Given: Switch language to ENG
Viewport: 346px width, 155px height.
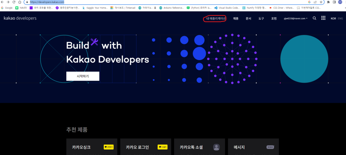Looking at the screenshot, I should [340, 19].
